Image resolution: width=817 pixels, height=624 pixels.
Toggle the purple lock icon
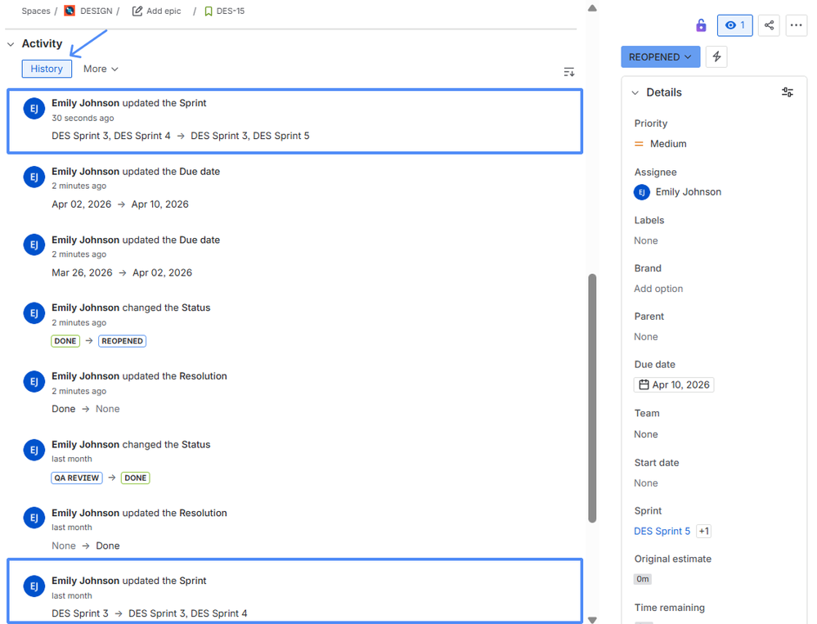701,25
